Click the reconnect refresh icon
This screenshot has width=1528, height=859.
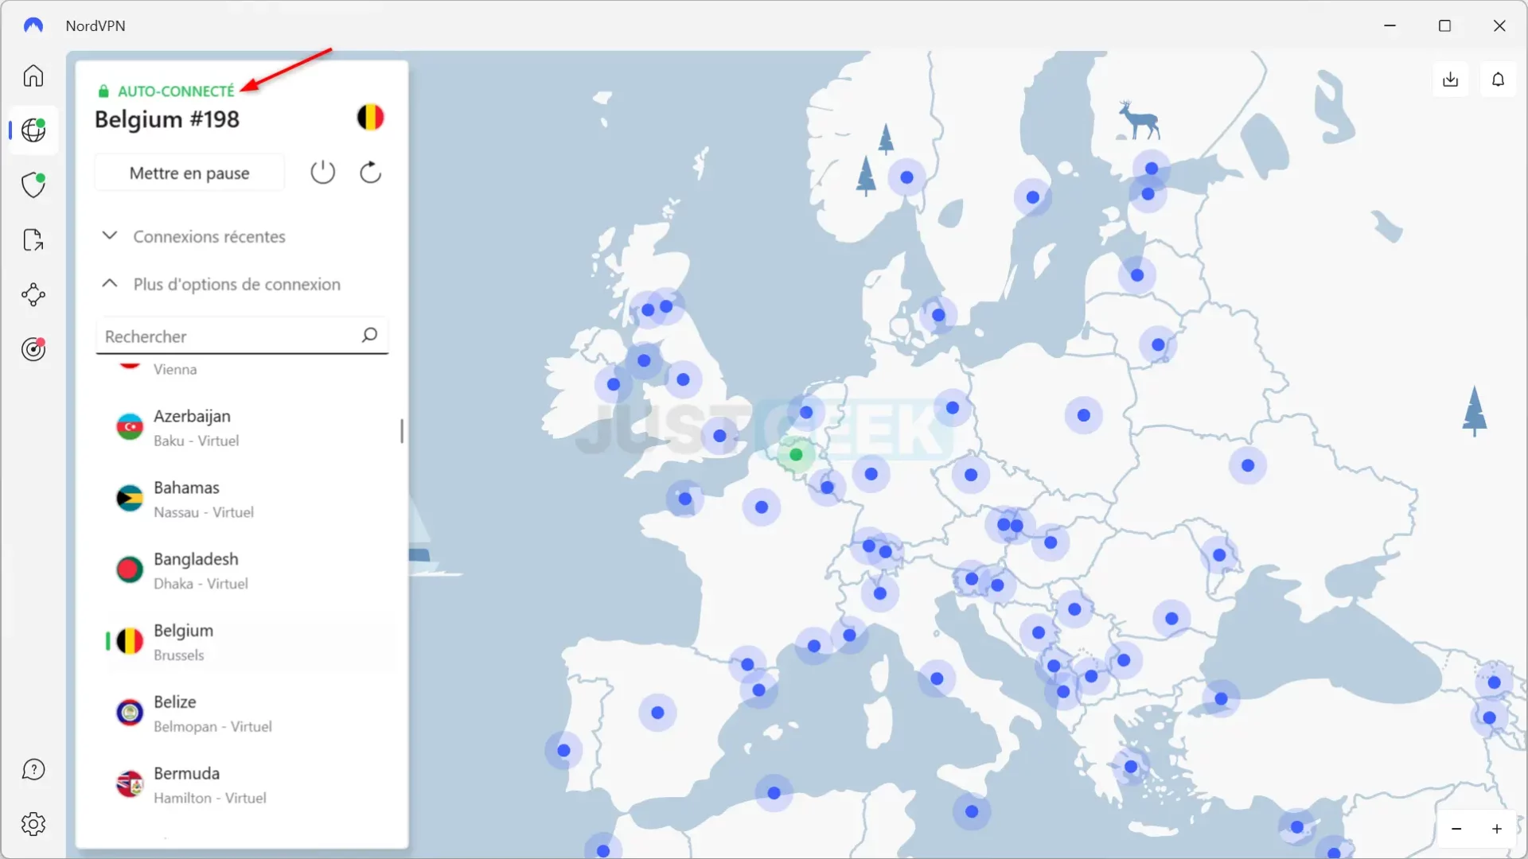pyautogui.click(x=371, y=172)
